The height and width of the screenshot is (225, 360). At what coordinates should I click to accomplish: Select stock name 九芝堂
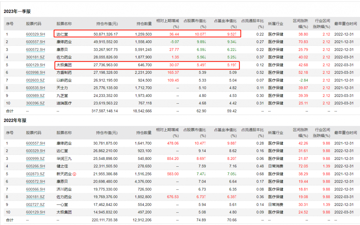coord(62,95)
